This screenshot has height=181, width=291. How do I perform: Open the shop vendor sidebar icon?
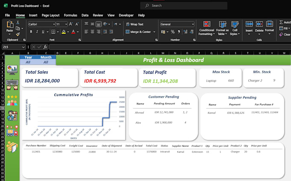[x=12, y=115]
